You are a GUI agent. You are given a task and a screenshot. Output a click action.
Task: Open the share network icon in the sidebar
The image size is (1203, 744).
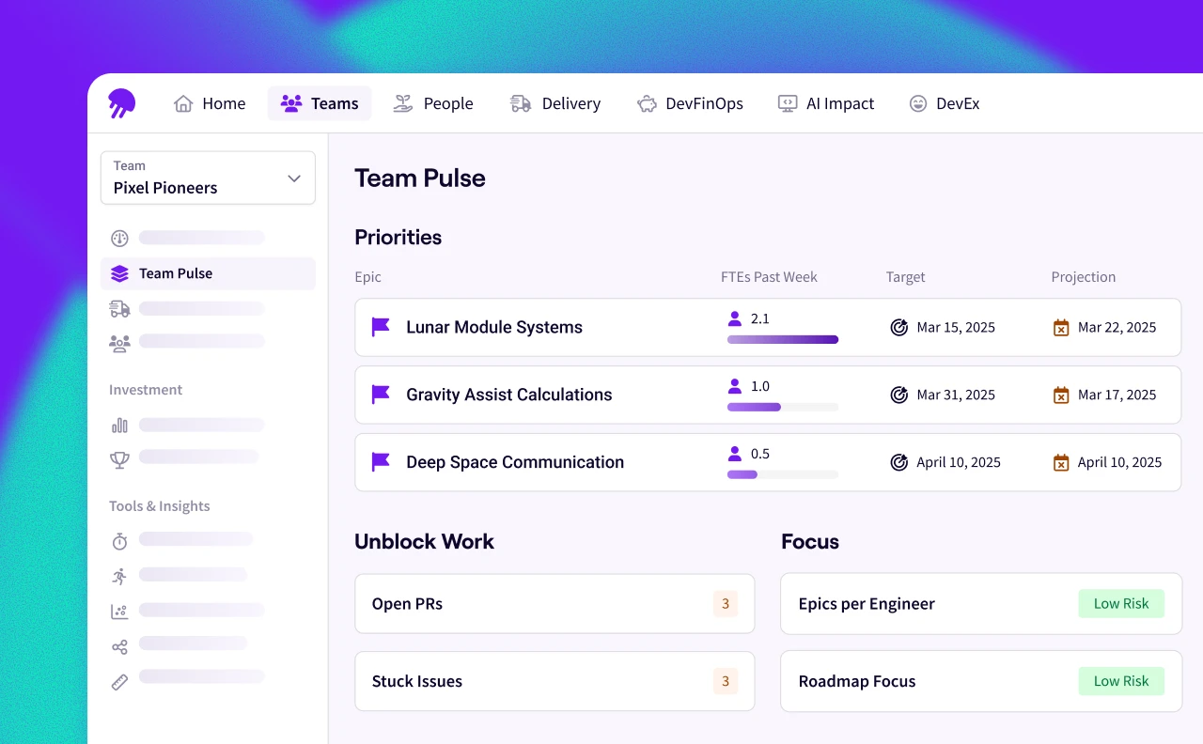pyautogui.click(x=119, y=643)
